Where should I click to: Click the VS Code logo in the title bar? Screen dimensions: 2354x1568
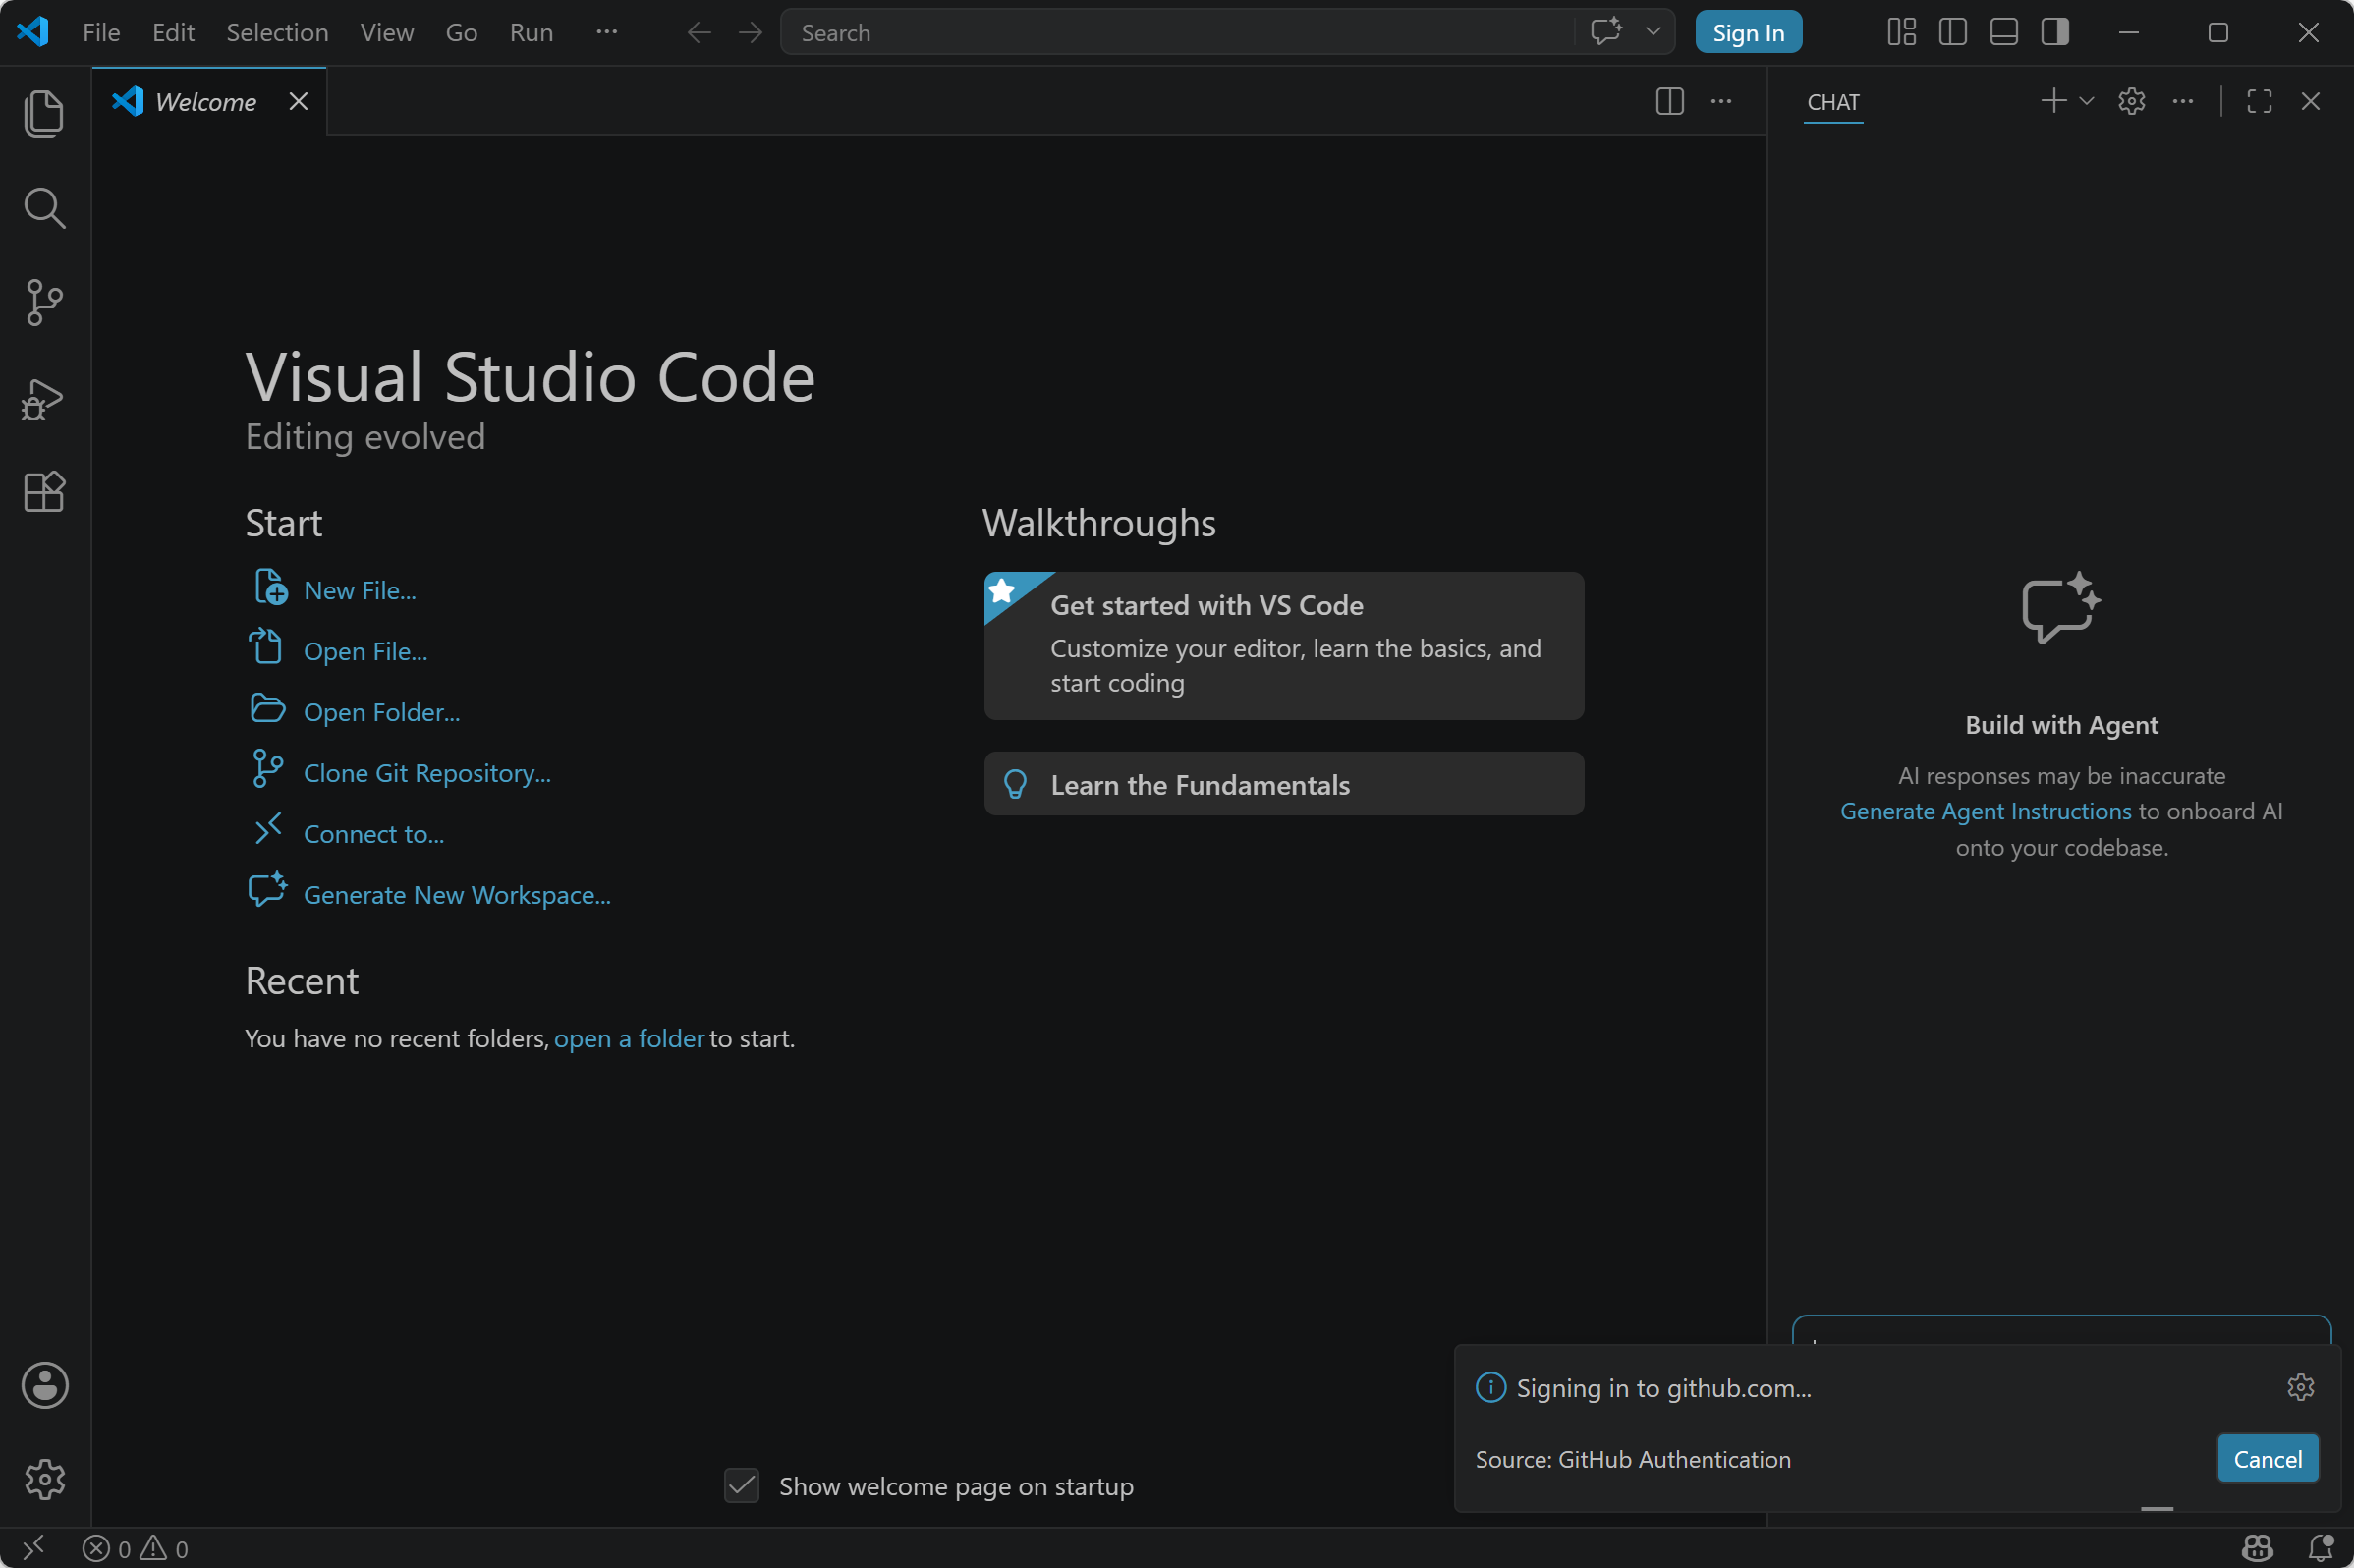tap(33, 32)
